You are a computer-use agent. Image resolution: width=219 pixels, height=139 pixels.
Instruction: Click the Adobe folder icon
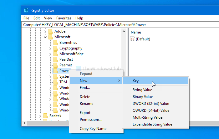50,31
